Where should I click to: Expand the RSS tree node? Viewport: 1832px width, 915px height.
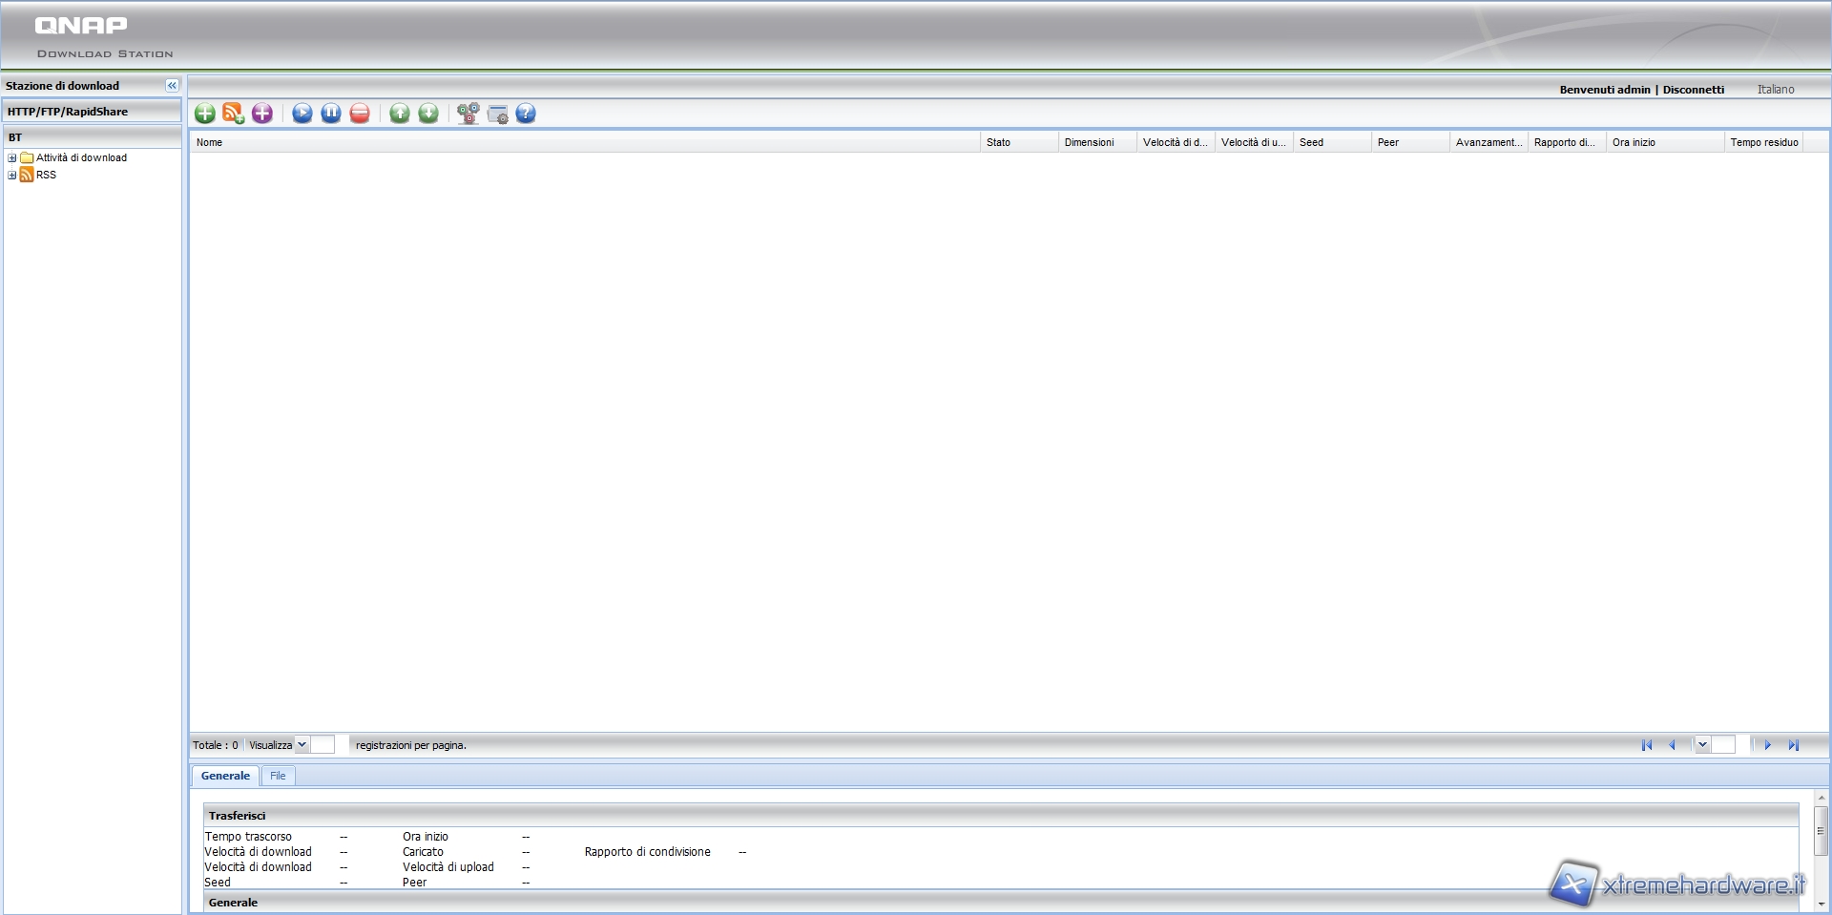12,176
